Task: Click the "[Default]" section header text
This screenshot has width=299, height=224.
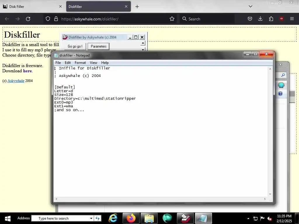Action: 65,87
